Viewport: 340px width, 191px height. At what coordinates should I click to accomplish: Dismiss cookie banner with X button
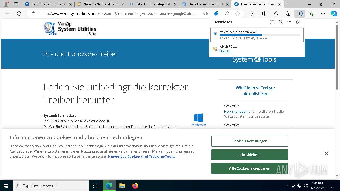coord(326,153)
